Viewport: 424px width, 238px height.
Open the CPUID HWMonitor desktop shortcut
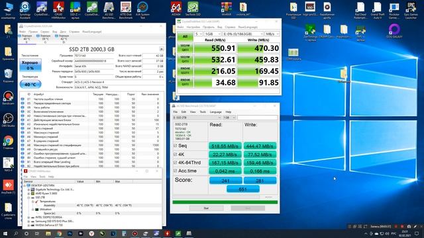(58, 11)
